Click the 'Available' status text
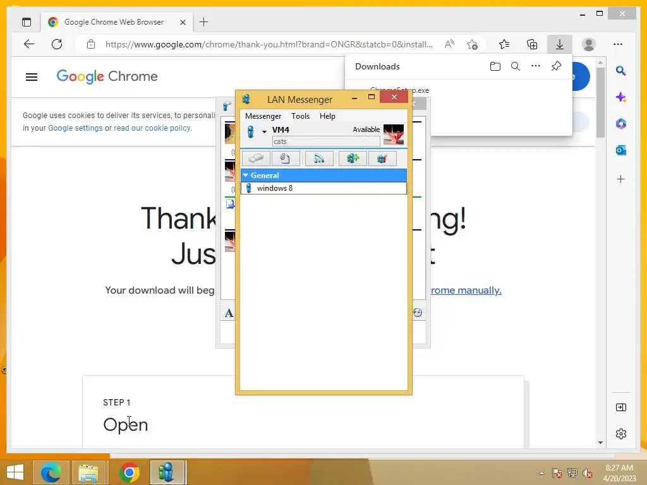This screenshot has height=485, width=647. pyautogui.click(x=366, y=129)
